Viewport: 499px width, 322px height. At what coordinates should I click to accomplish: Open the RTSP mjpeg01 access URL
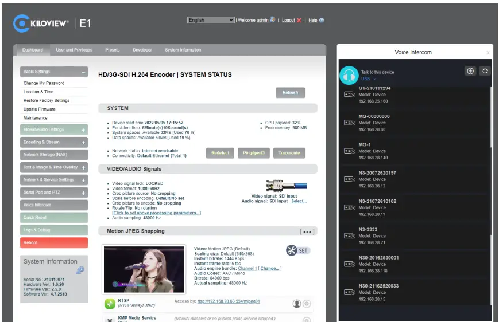pos(229,301)
